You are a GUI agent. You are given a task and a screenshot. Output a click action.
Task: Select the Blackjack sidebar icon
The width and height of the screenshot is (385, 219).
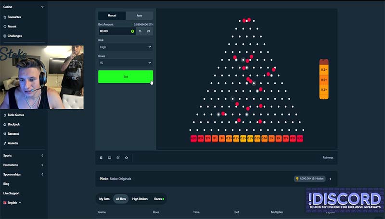(5, 125)
